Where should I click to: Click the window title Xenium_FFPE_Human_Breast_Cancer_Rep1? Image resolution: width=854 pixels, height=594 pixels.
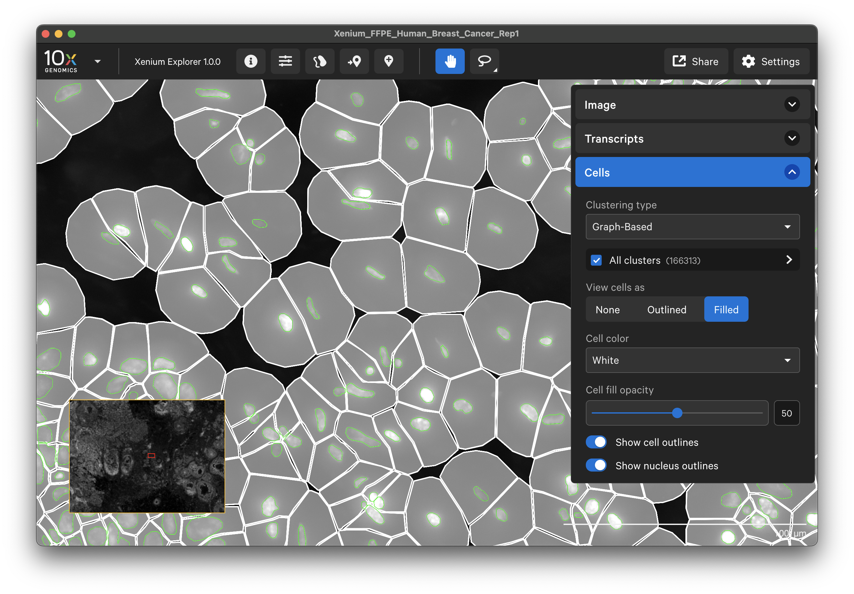(x=426, y=34)
